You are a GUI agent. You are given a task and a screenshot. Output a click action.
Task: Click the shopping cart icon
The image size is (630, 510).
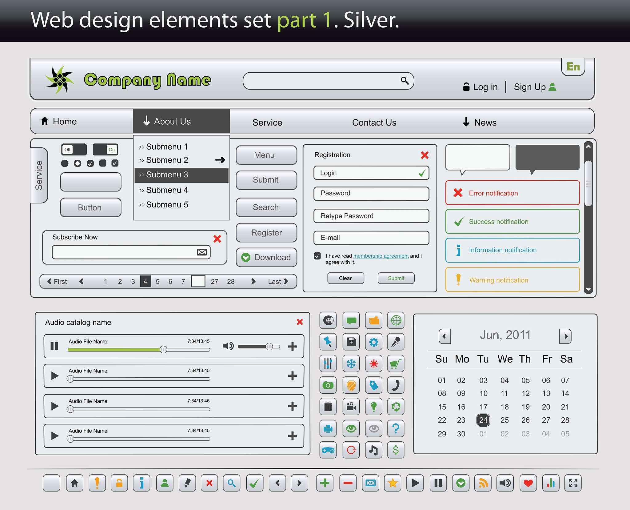point(396,363)
